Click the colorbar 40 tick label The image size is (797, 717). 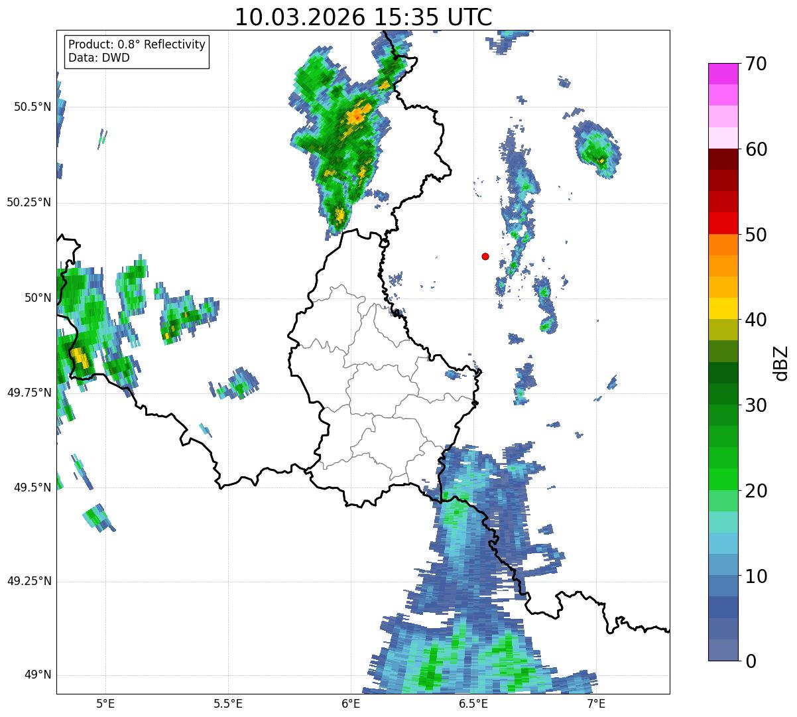click(756, 320)
